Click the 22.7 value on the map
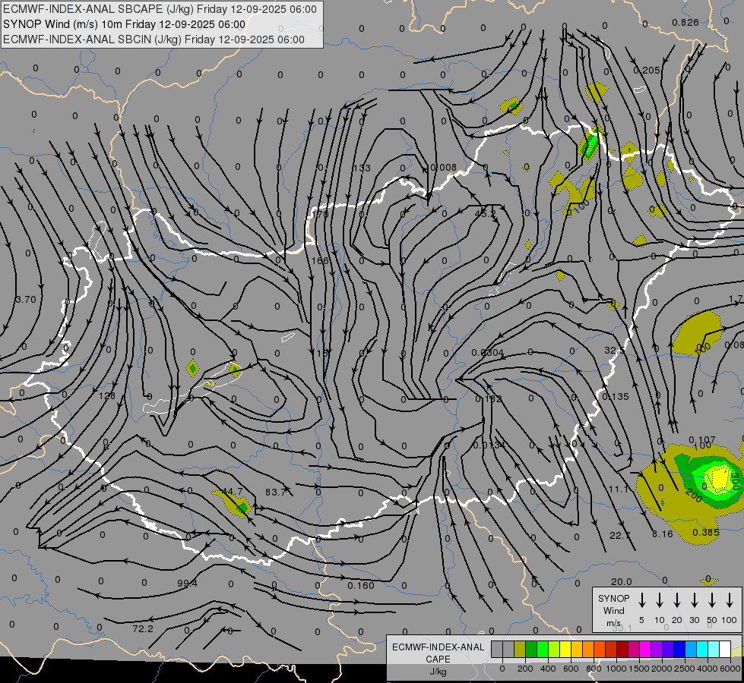 (620, 536)
